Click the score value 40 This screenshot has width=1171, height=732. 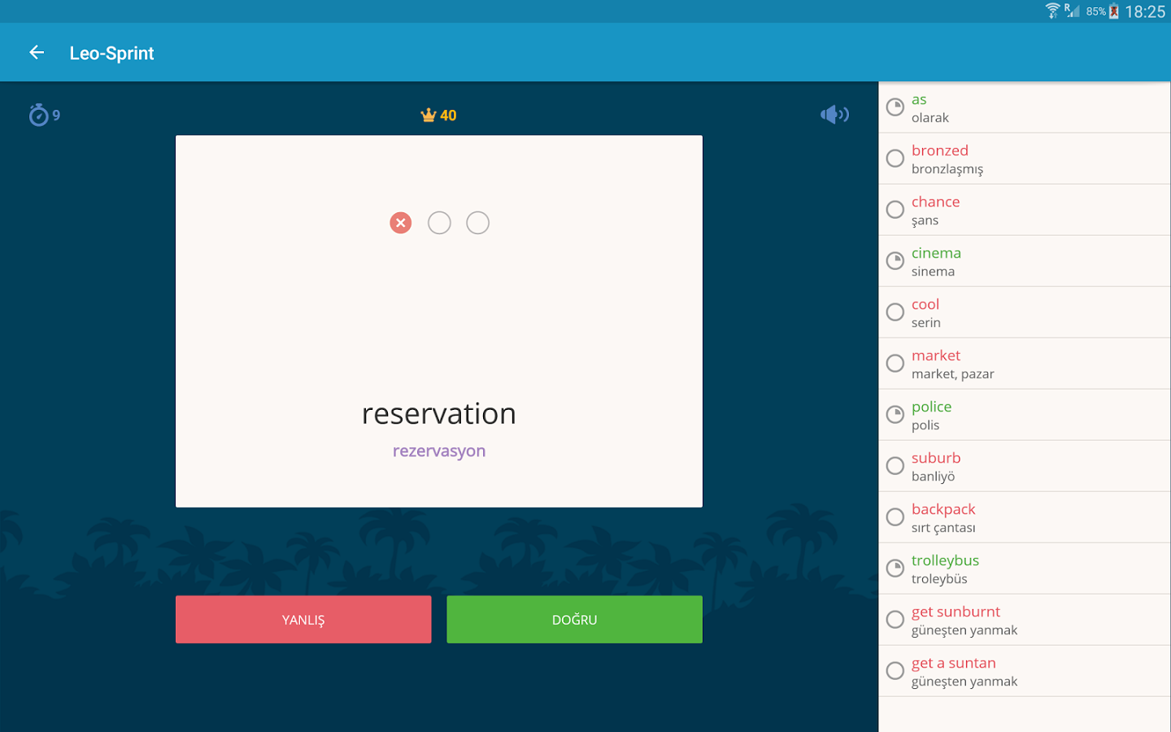[x=448, y=115]
